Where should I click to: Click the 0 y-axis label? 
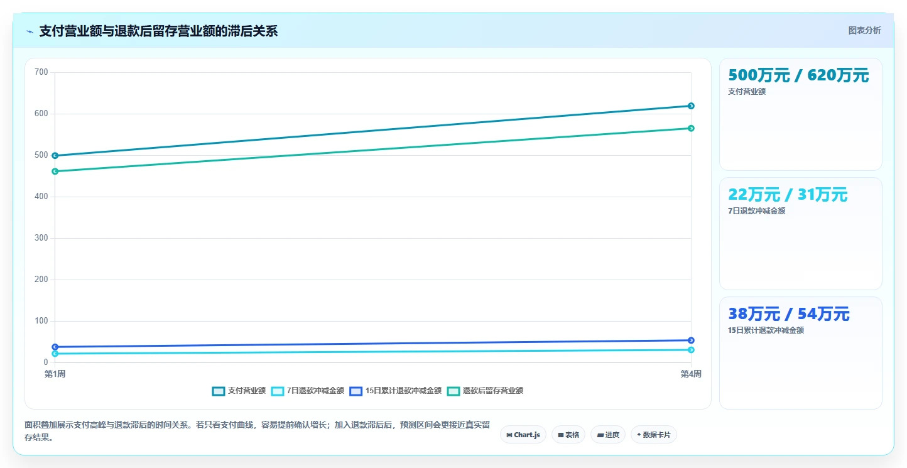coord(45,362)
